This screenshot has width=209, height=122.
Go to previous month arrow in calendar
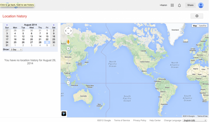pos(7,25)
